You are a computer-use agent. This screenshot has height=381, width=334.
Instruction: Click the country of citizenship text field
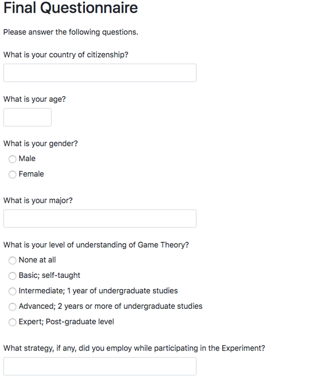[100, 73]
